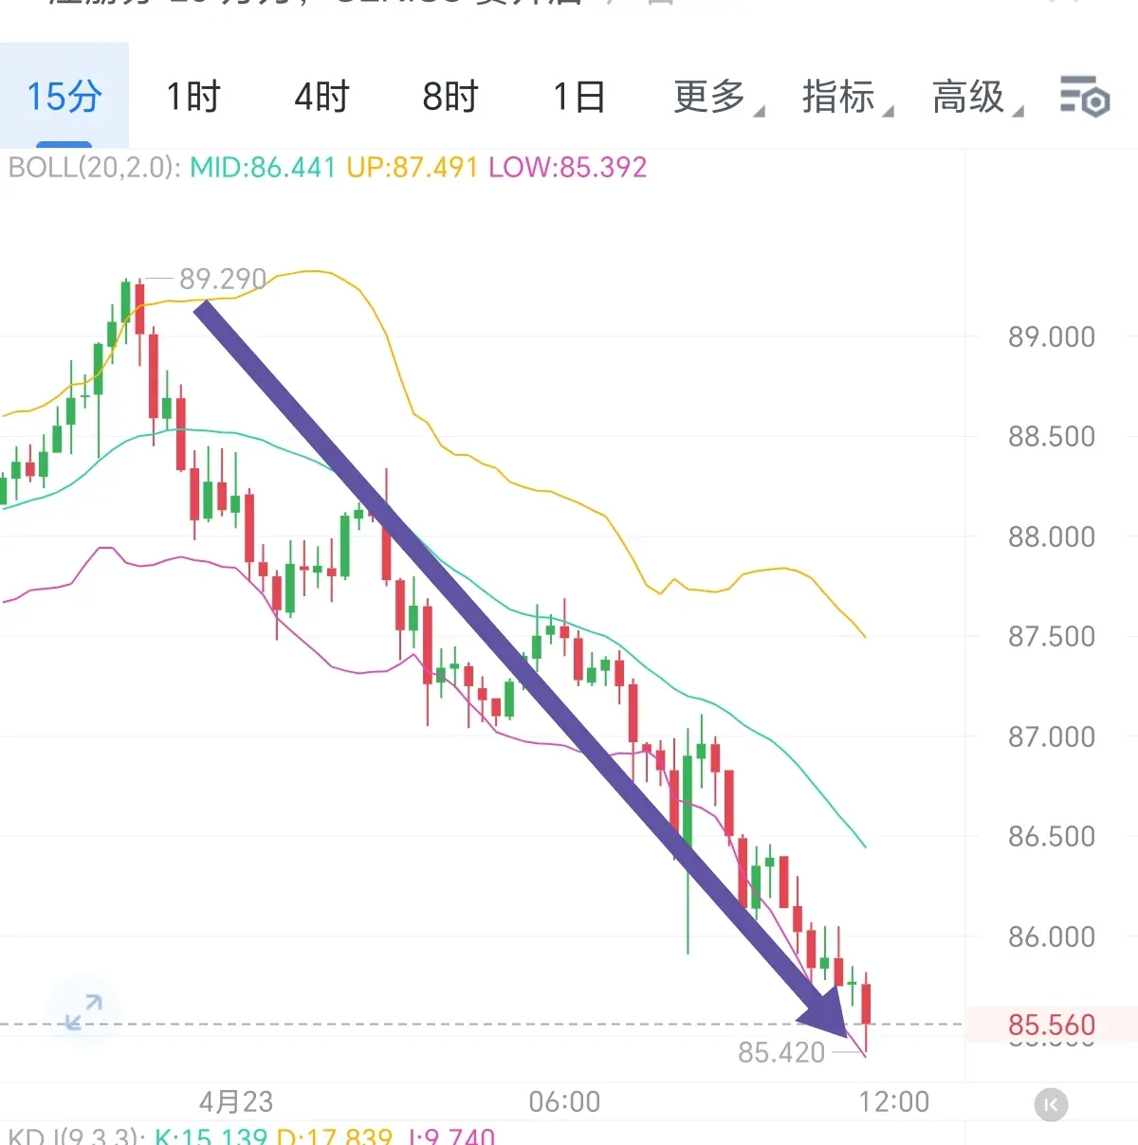Click the 89.000 price axis label
1138x1145 pixels.
click(x=1052, y=336)
